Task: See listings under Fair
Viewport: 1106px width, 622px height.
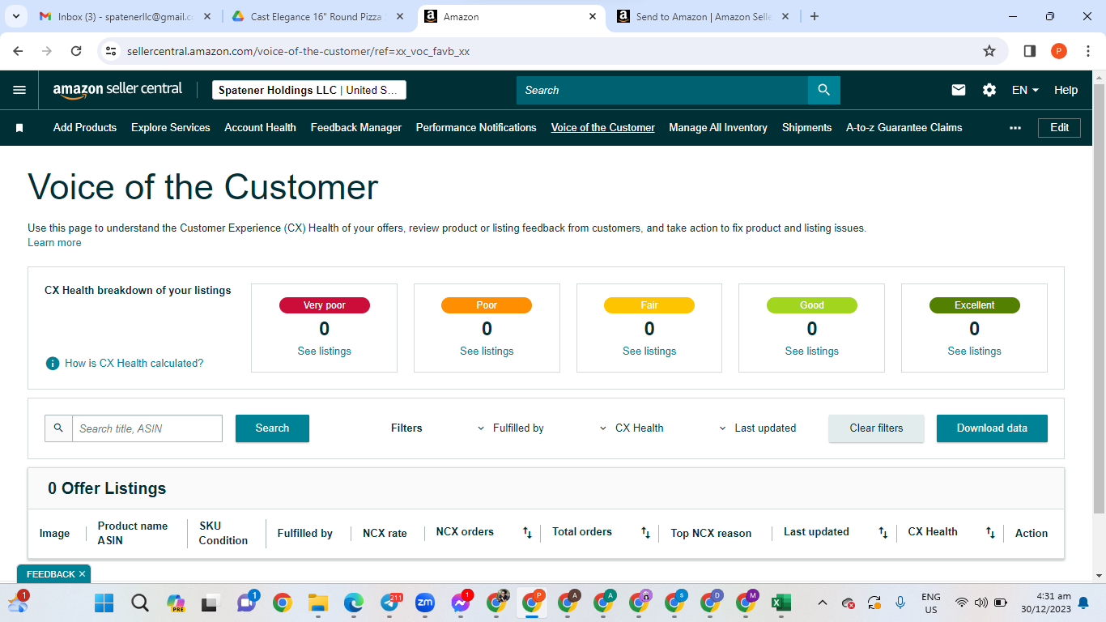Action: [649, 351]
